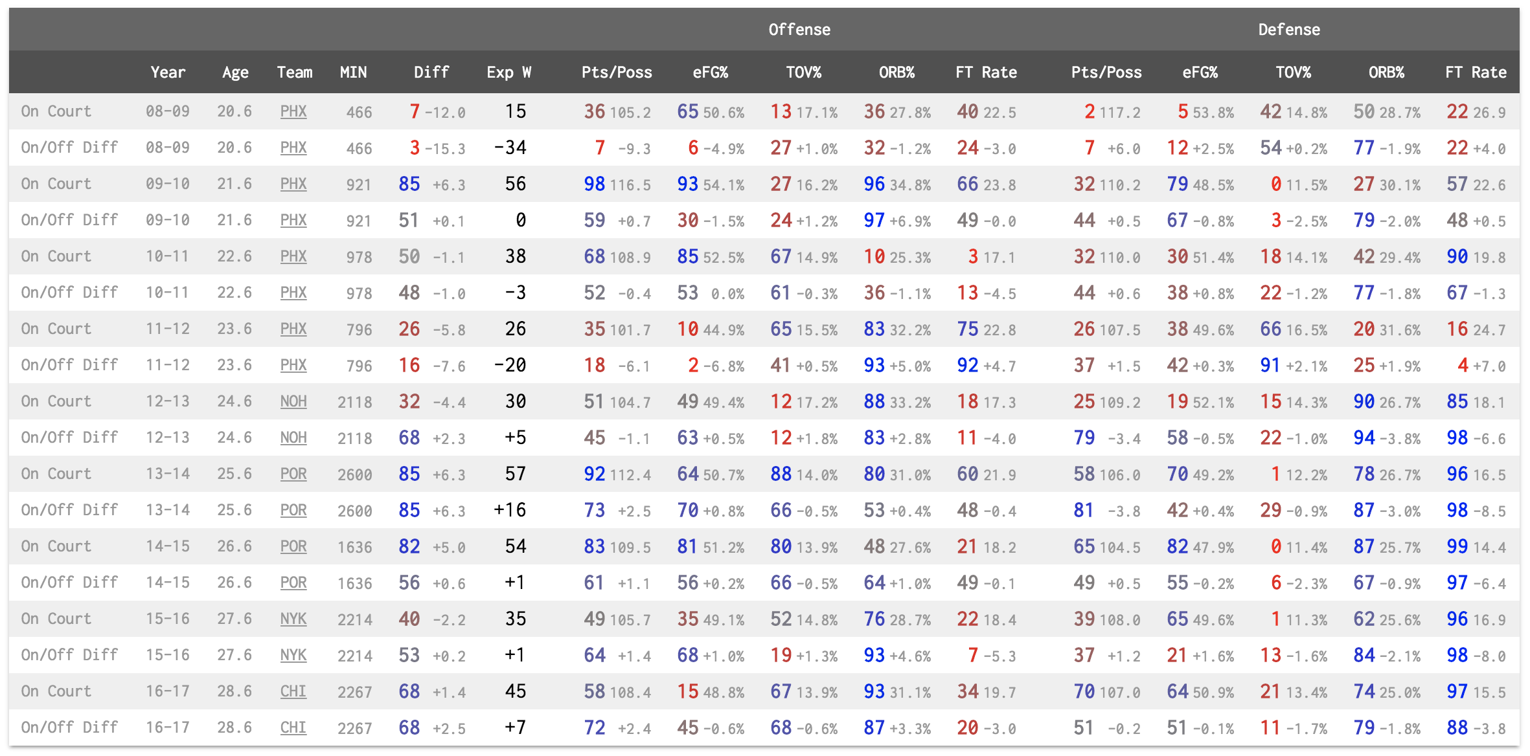
Task: Click the Offense group header
Action: point(799,30)
